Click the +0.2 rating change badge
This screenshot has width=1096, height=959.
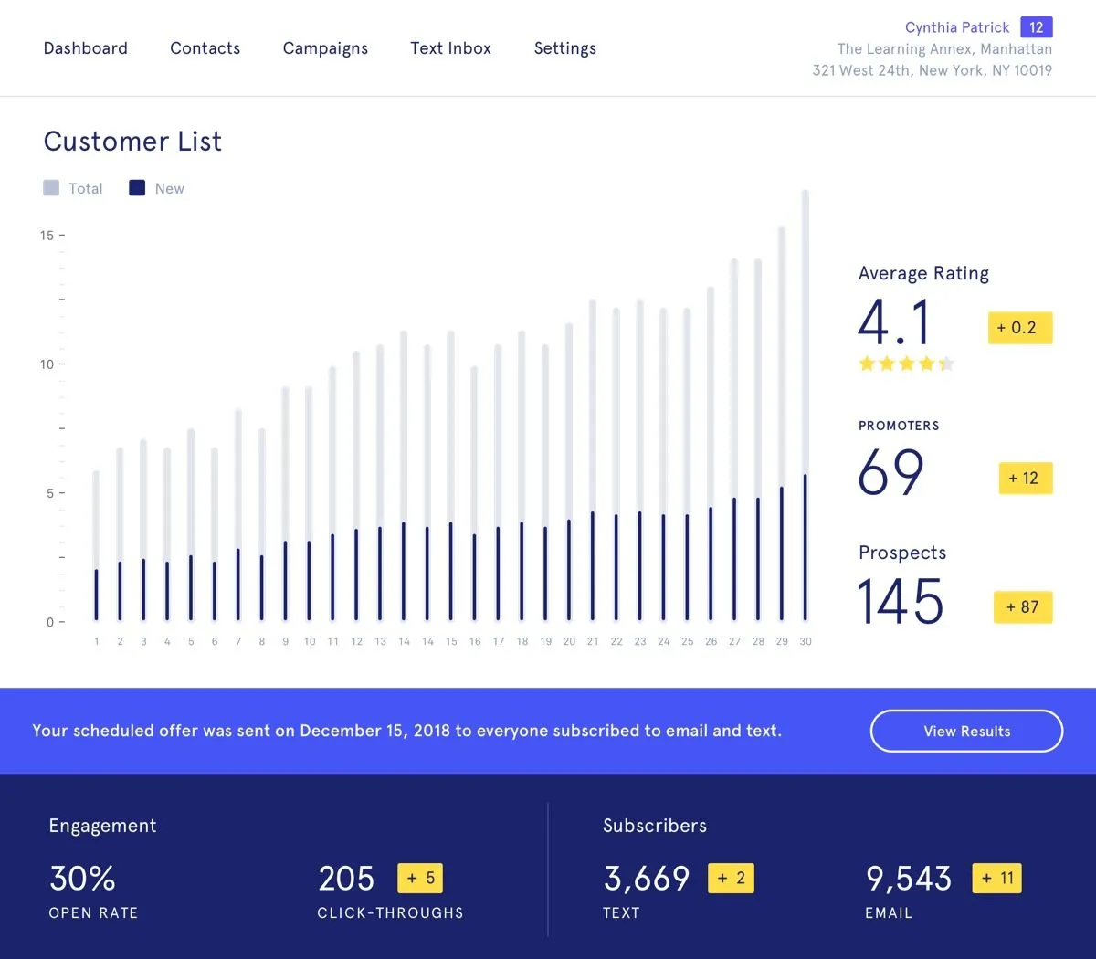point(1020,328)
